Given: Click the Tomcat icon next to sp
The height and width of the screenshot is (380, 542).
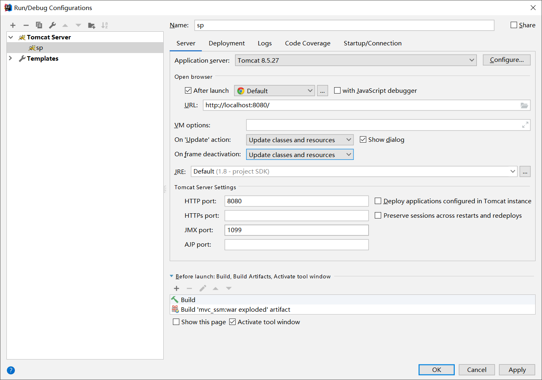Looking at the screenshot, I should [32, 48].
